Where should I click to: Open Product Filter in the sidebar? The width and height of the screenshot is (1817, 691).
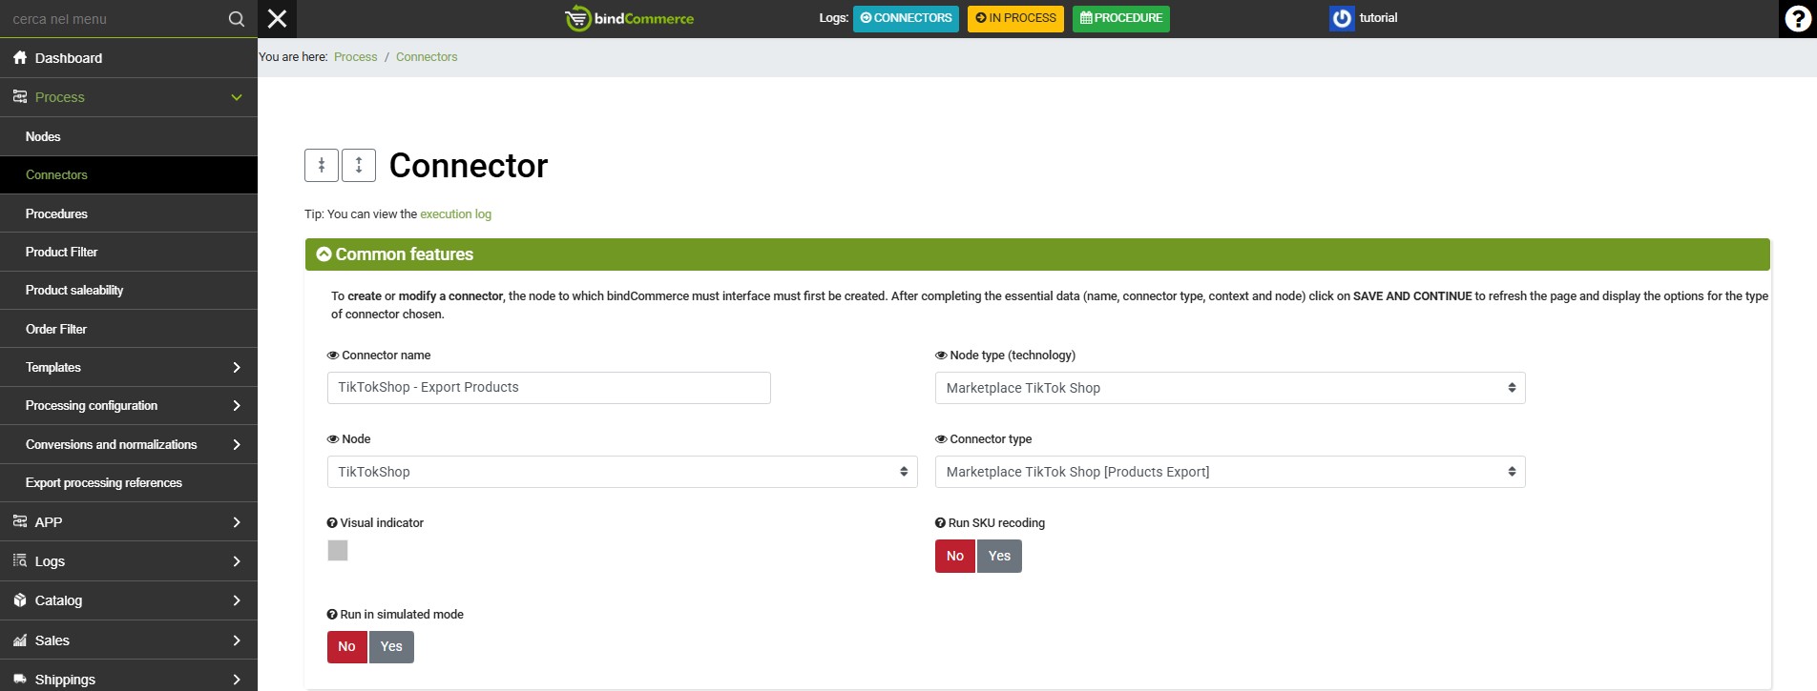(x=129, y=252)
